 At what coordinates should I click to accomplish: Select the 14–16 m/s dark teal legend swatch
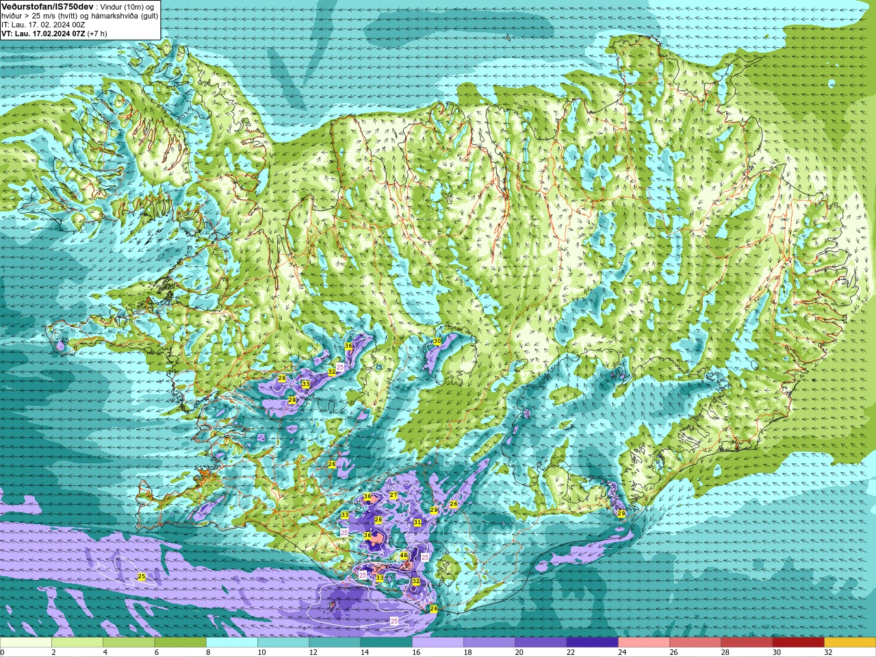386,643
